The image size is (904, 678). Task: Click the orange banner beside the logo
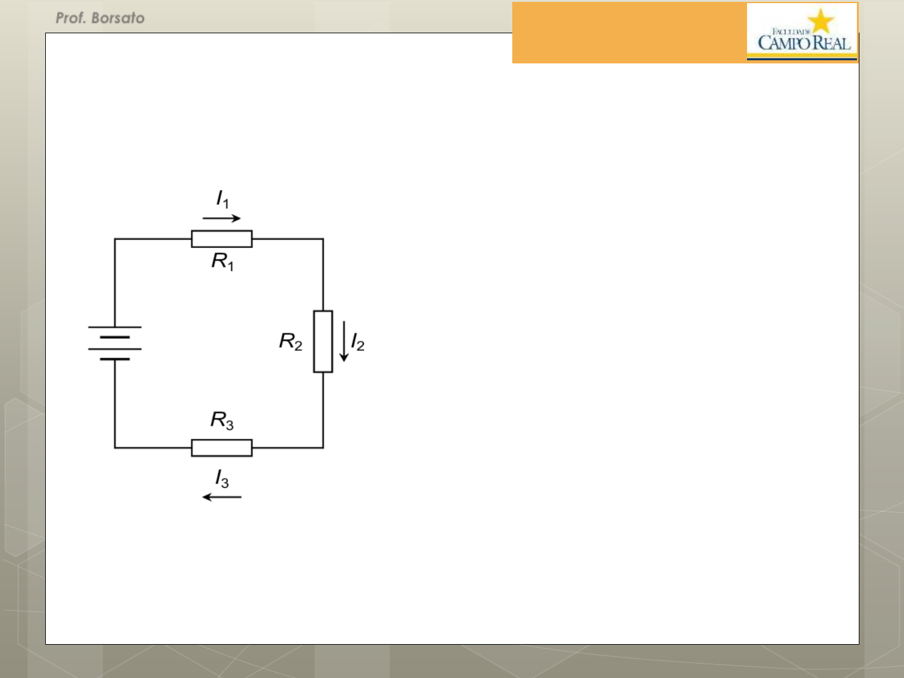(x=628, y=33)
